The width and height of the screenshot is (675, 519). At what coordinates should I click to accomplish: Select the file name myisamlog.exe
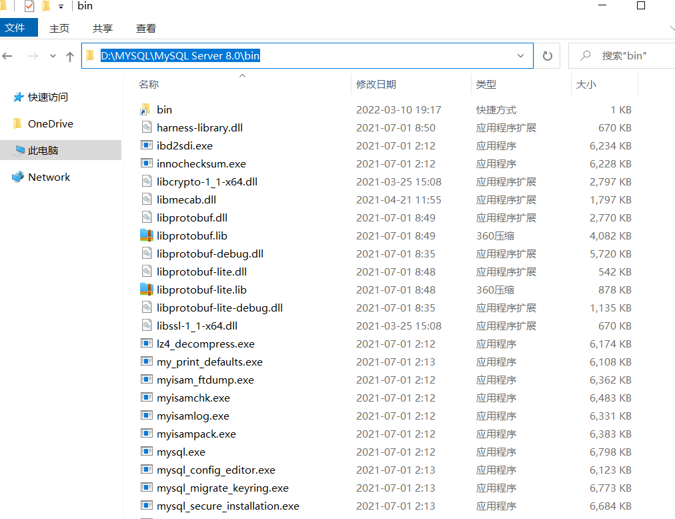pyautogui.click(x=193, y=416)
